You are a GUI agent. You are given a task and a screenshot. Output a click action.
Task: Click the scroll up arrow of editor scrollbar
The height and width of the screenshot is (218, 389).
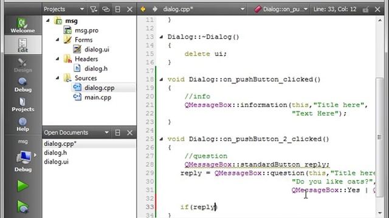[x=380, y=21]
